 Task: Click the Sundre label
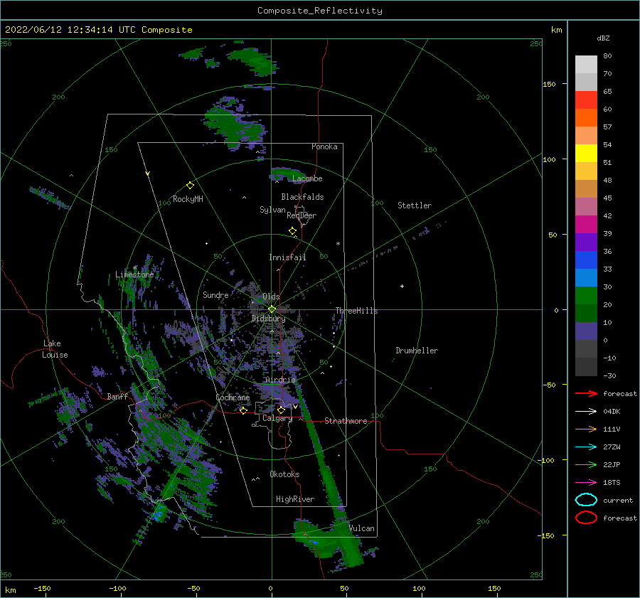tap(215, 294)
